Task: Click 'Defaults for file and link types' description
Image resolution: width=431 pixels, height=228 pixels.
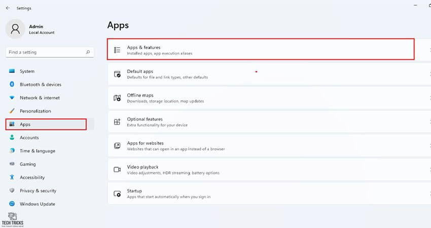Action: coord(167,77)
